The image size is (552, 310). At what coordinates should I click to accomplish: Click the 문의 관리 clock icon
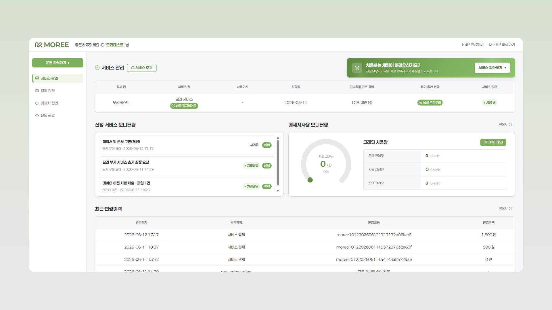click(x=37, y=115)
